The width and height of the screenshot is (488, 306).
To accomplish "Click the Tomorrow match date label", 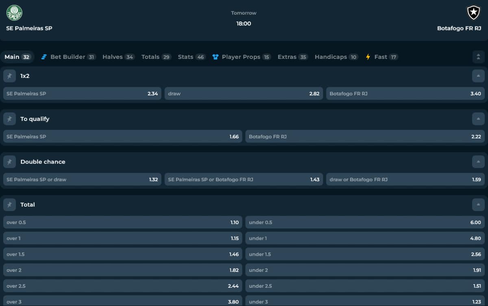I will coord(244,13).
